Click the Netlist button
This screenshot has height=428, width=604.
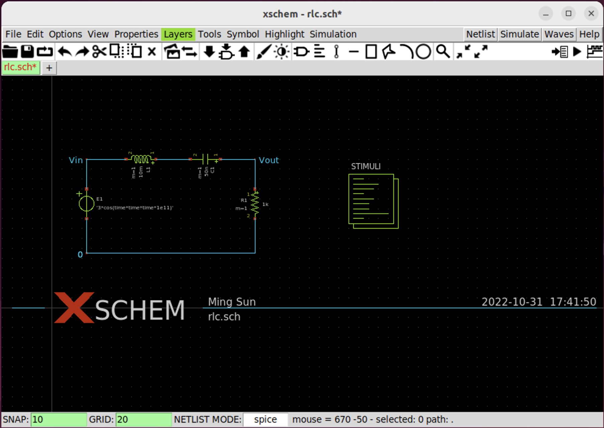click(x=480, y=34)
